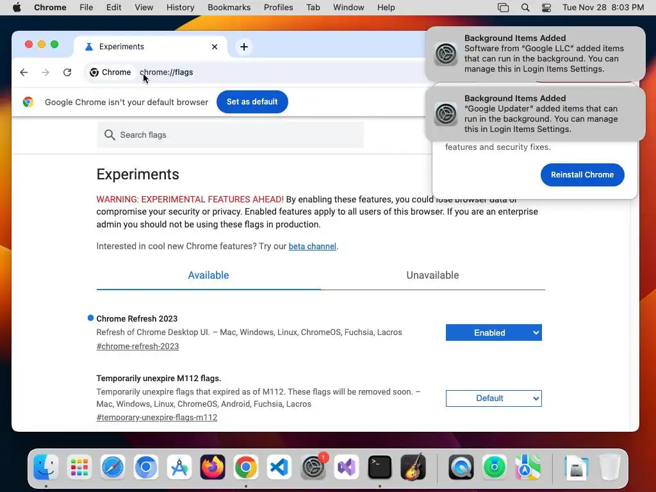
Task: Open the Chrome application menu
Action: pyautogui.click(x=50, y=8)
